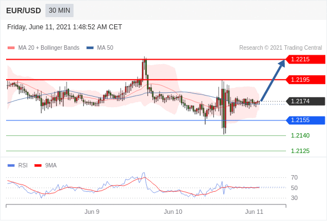
Task: Click the RSI 70 level label
Action: [294, 177]
